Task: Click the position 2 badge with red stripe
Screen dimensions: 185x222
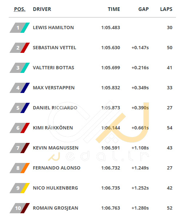Action: tap(20, 48)
